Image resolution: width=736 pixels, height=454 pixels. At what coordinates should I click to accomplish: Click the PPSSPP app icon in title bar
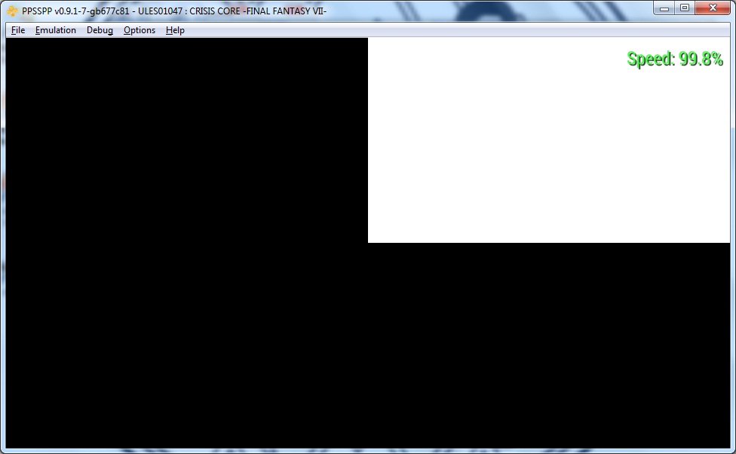[x=12, y=11]
